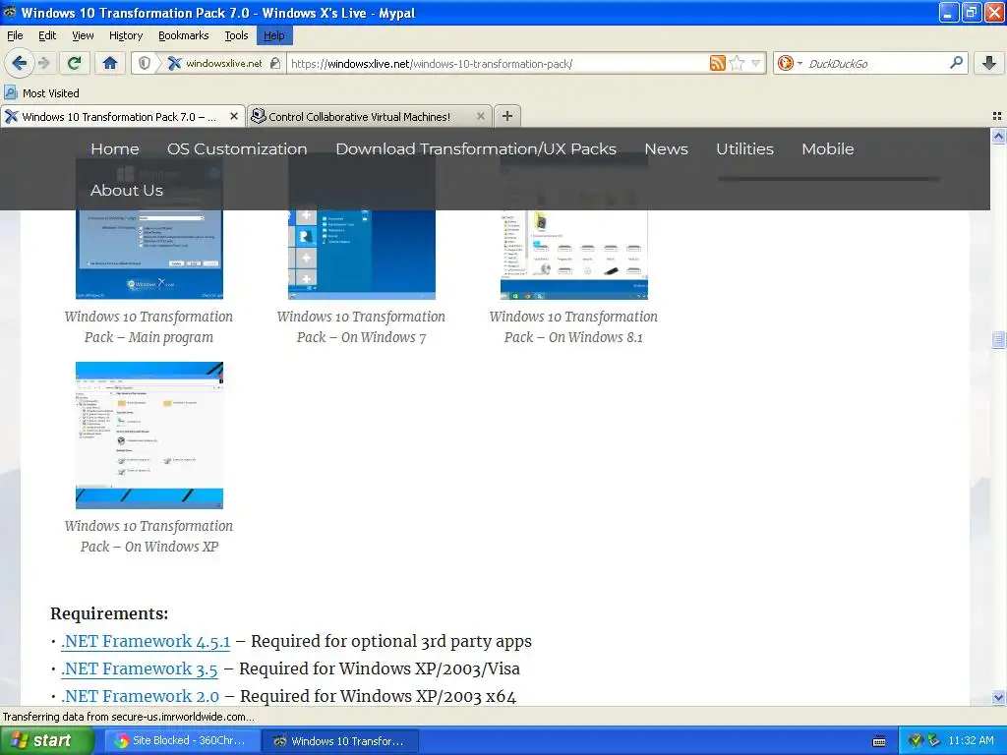Screen dimensions: 1007x755
Task: Click the vertical scrollbar thumb
Action: point(998,339)
